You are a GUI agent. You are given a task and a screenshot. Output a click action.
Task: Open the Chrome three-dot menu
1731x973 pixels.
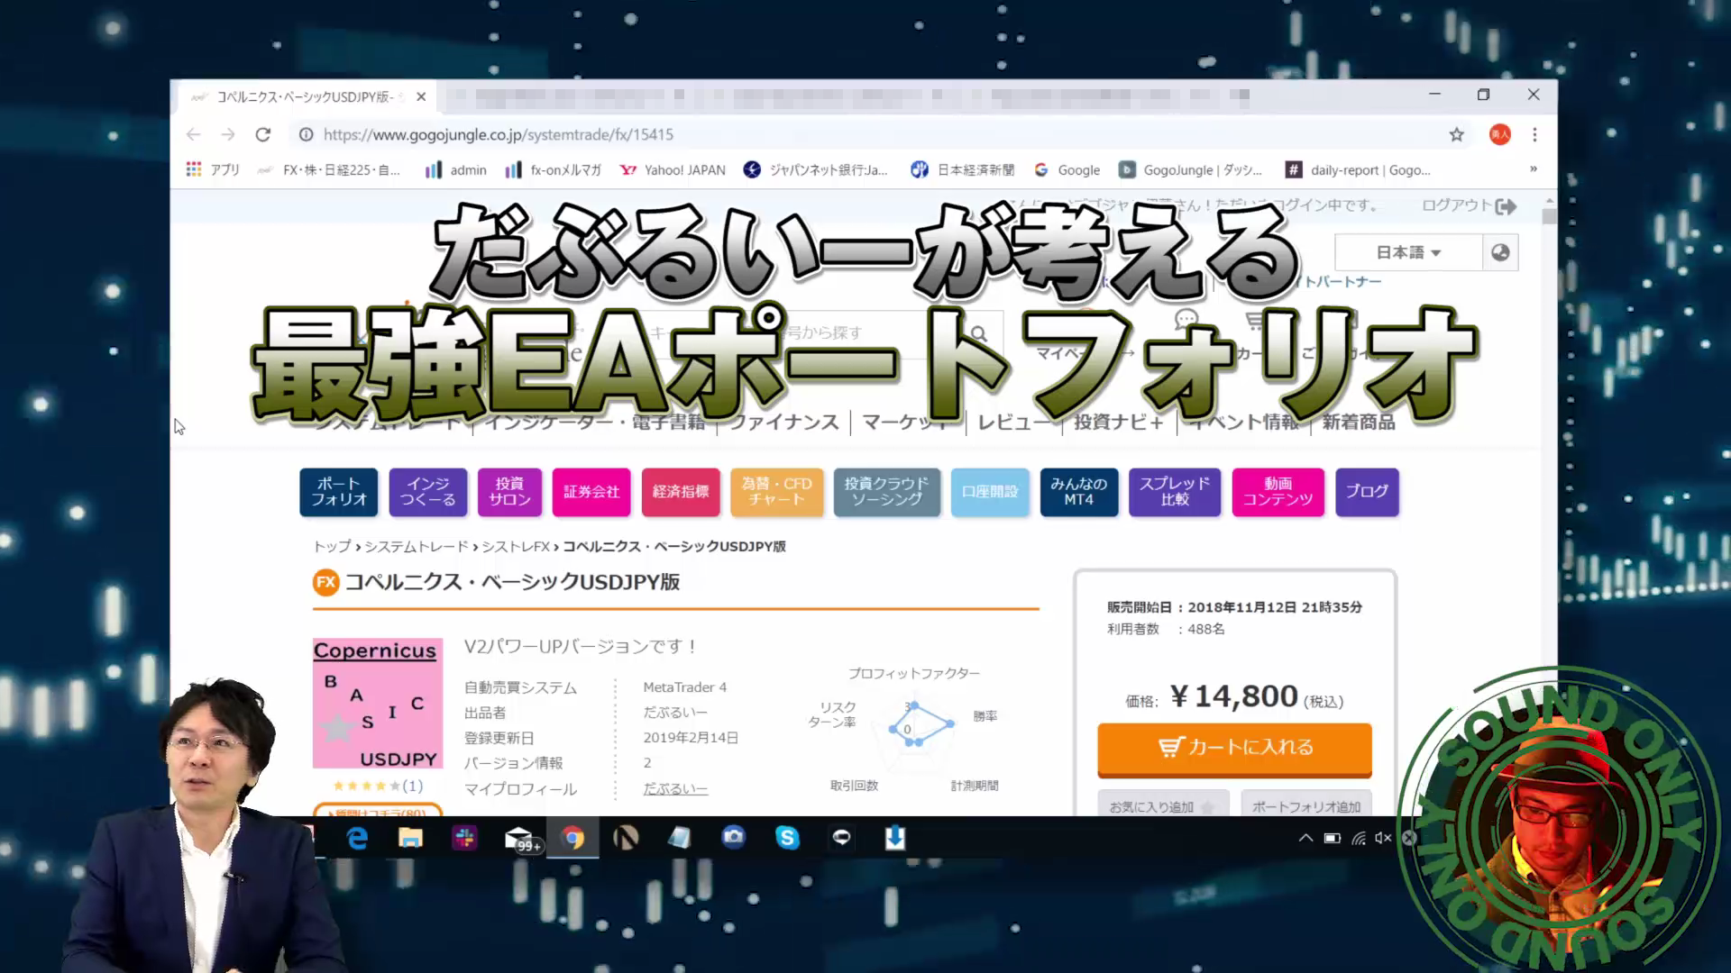[1534, 134]
